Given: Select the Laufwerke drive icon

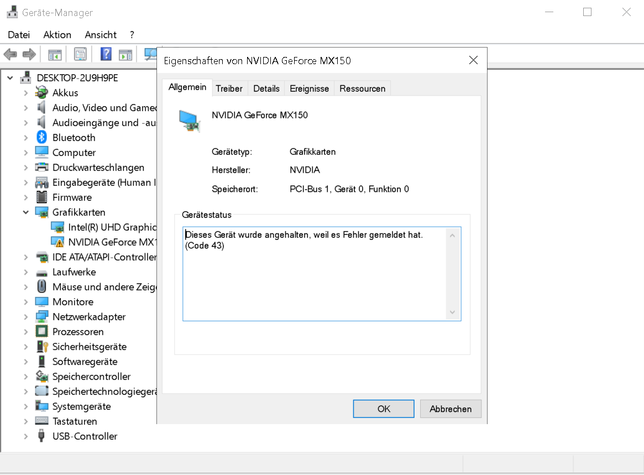Looking at the screenshot, I should pos(41,273).
